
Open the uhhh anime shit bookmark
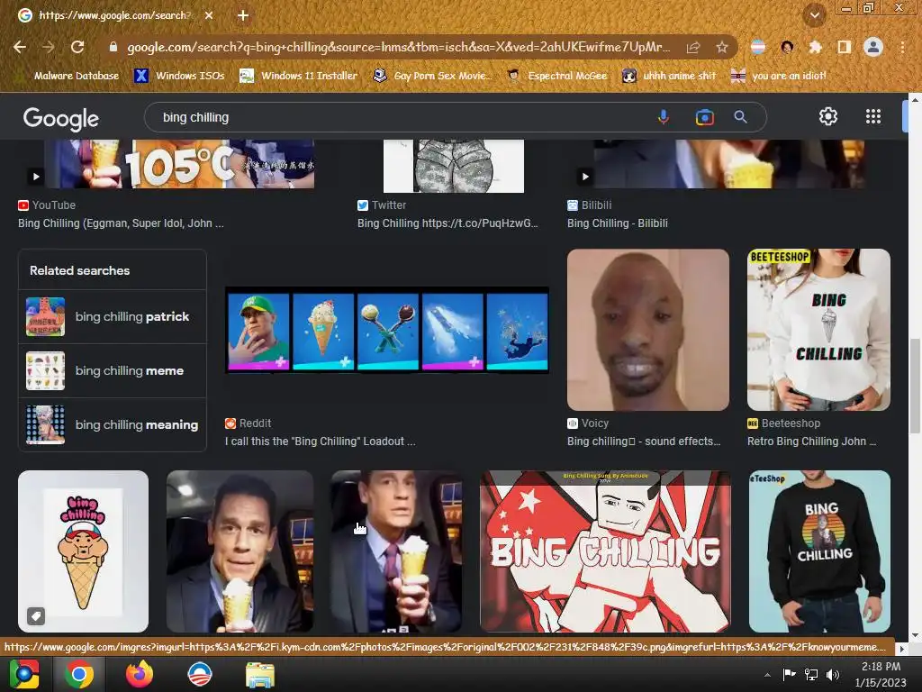[670, 76]
